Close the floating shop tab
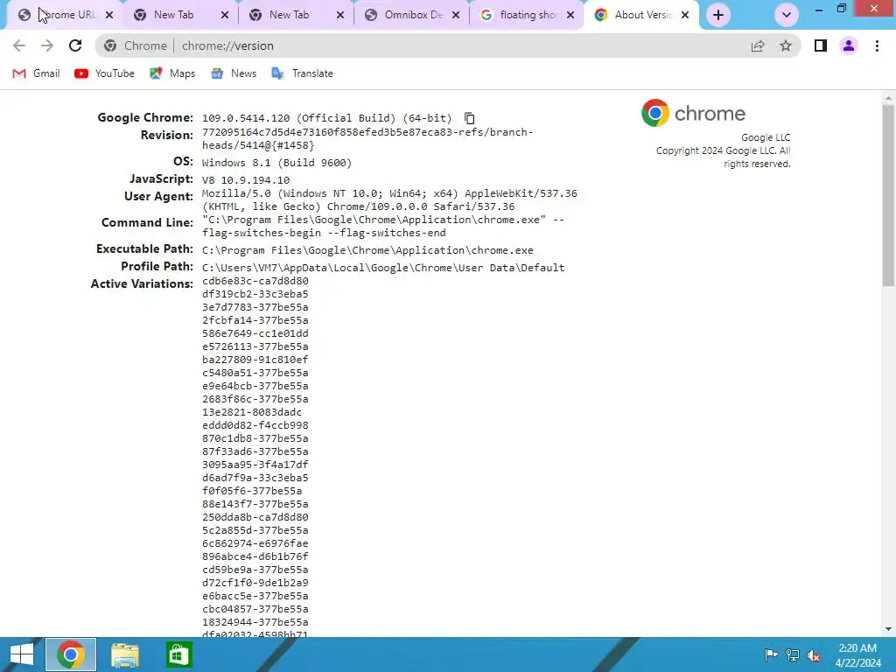Screen dimensions: 896x672 click(x=570, y=15)
